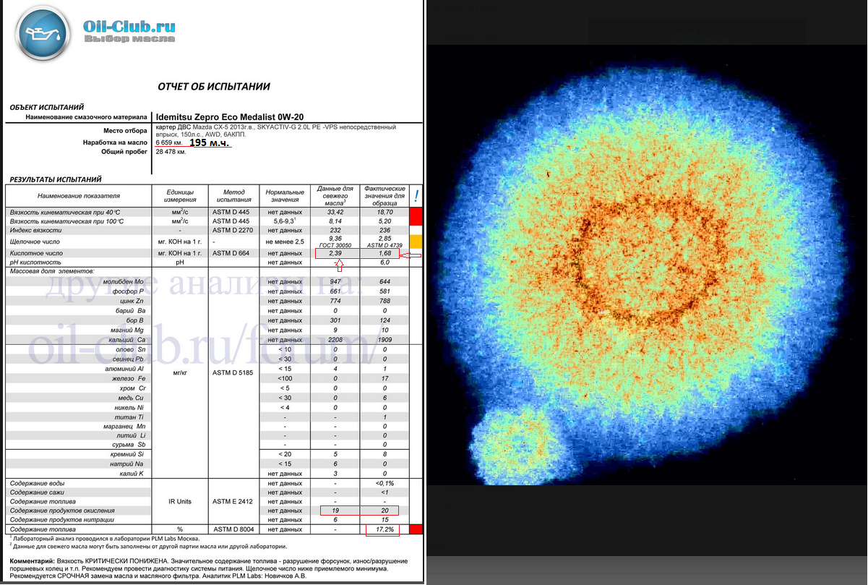Click the ОТЧЕТ ОБ ИСПЫТАНИИ heading
The height and width of the screenshot is (585, 868).
[214, 87]
